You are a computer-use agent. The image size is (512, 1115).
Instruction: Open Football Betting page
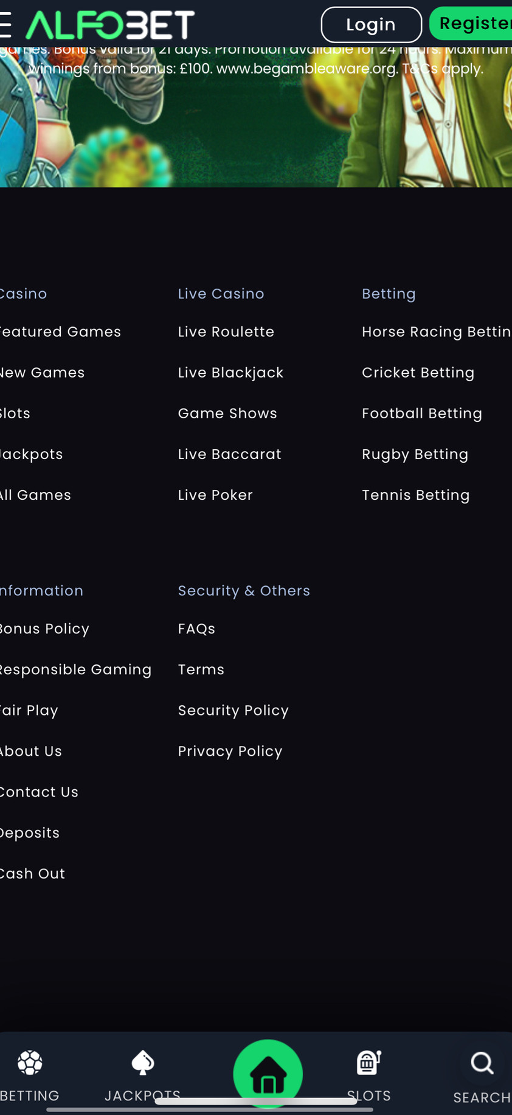pos(422,413)
